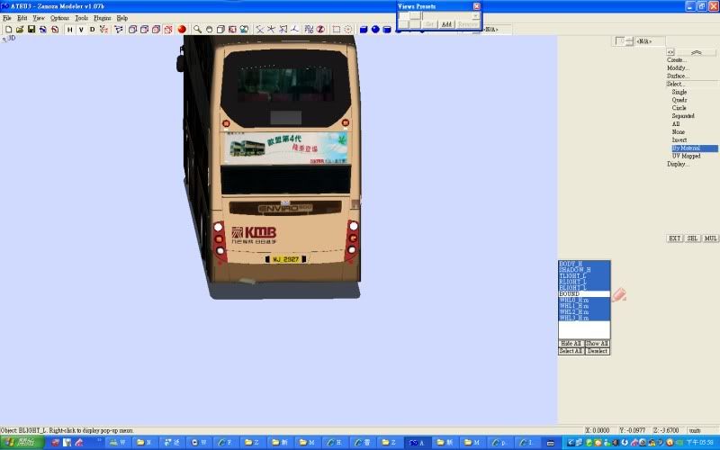Screen dimensions: 720x450
Task: Activate the Zoom magnifier tool
Action: click(x=197, y=30)
